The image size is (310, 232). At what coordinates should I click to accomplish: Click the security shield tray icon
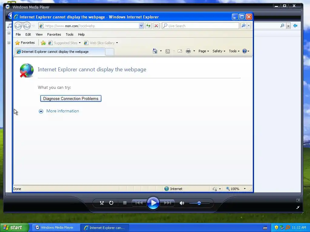[x=276, y=227]
